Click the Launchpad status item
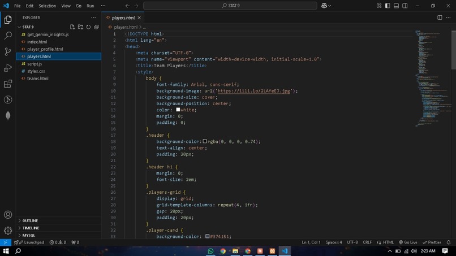Image resolution: width=456 pixels, height=256 pixels. [29, 242]
